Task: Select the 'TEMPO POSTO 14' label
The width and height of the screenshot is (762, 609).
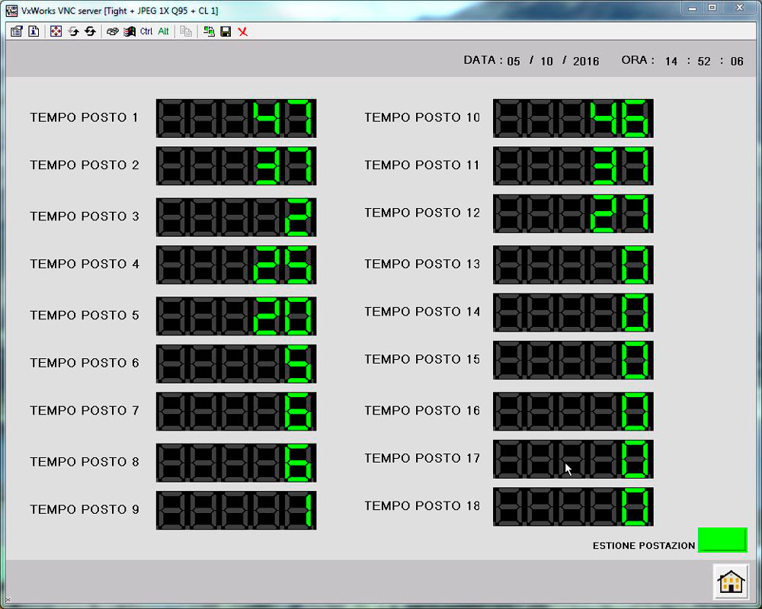Action: click(x=422, y=312)
